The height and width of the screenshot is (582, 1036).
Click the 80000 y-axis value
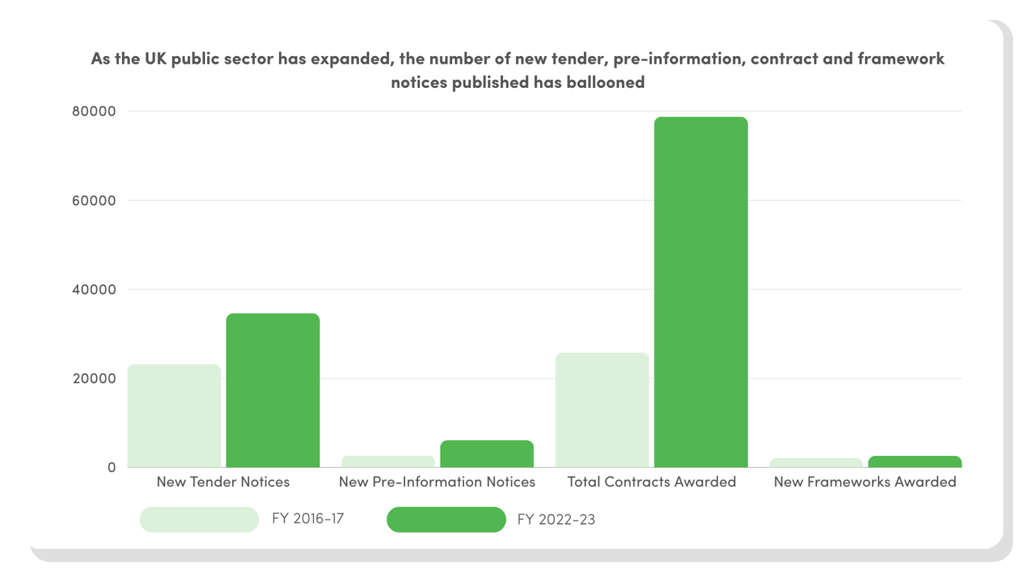(94, 111)
